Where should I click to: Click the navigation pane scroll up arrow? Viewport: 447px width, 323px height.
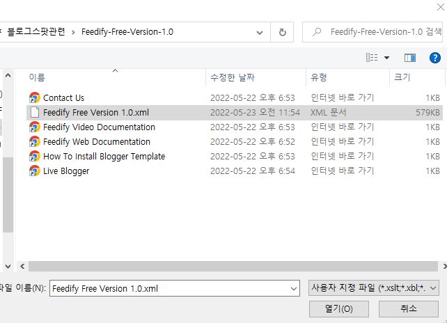pyautogui.click(x=8, y=76)
